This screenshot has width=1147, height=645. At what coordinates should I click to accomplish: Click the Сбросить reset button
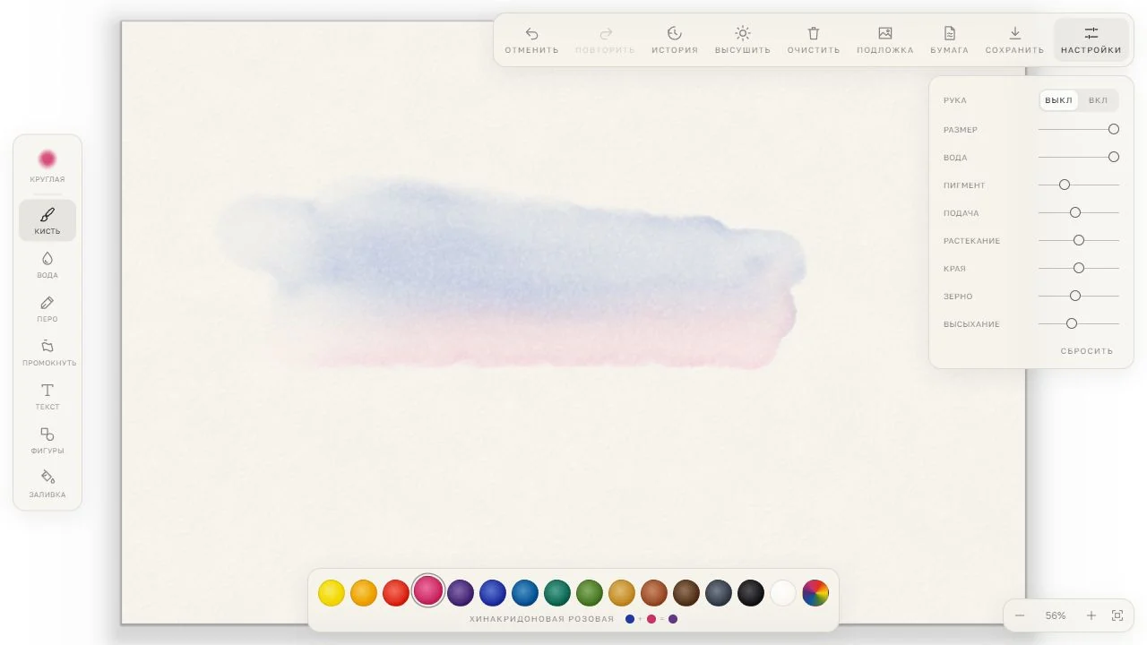pyautogui.click(x=1087, y=351)
